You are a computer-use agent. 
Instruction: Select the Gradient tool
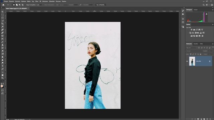(2, 54)
